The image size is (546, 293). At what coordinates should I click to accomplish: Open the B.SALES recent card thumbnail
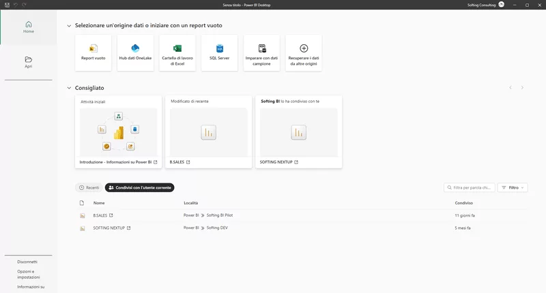coord(209,132)
